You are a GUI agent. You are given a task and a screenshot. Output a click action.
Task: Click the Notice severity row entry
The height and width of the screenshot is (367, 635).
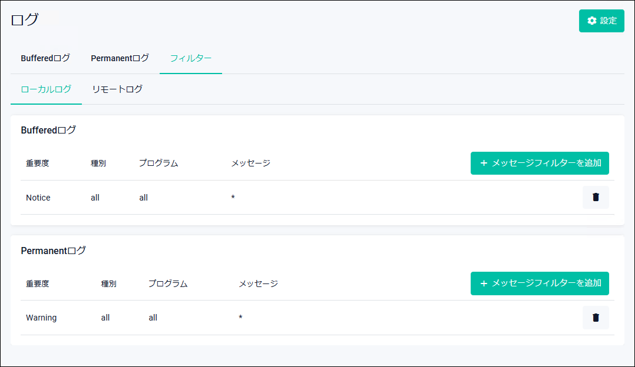[x=38, y=198]
